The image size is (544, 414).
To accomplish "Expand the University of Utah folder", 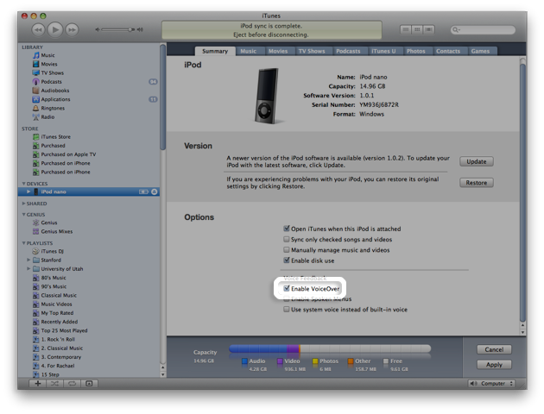I will (28, 269).
